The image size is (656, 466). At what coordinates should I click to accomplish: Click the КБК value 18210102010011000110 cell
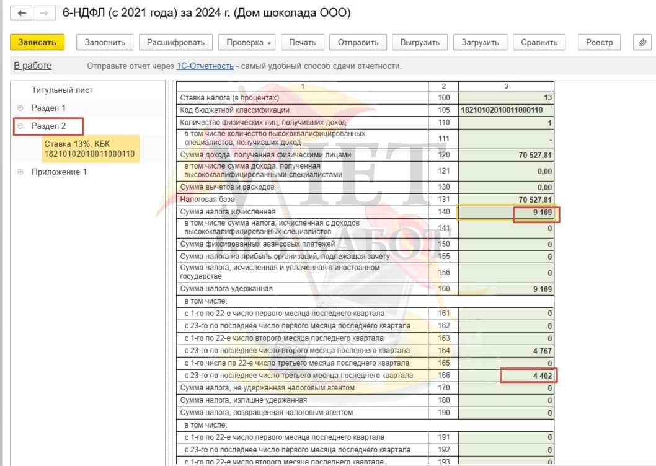coord(506,110)
